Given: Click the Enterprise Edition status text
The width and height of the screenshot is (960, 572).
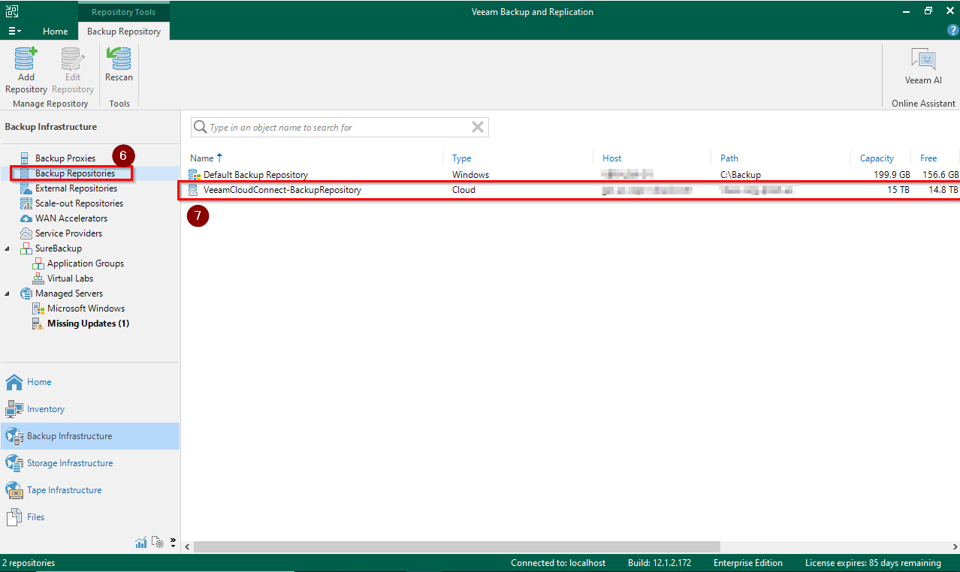Looking at the screenshot, I should pos(748,563).
